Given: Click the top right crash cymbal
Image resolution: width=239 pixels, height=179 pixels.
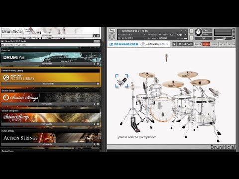Looking at the screenshot, I should (x=188, y=75).
